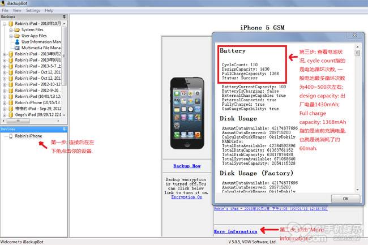The height and width of the screenshot is (245, 368).
Task: Click "Welcome to iBackupBot" status text
Action: 22,242
